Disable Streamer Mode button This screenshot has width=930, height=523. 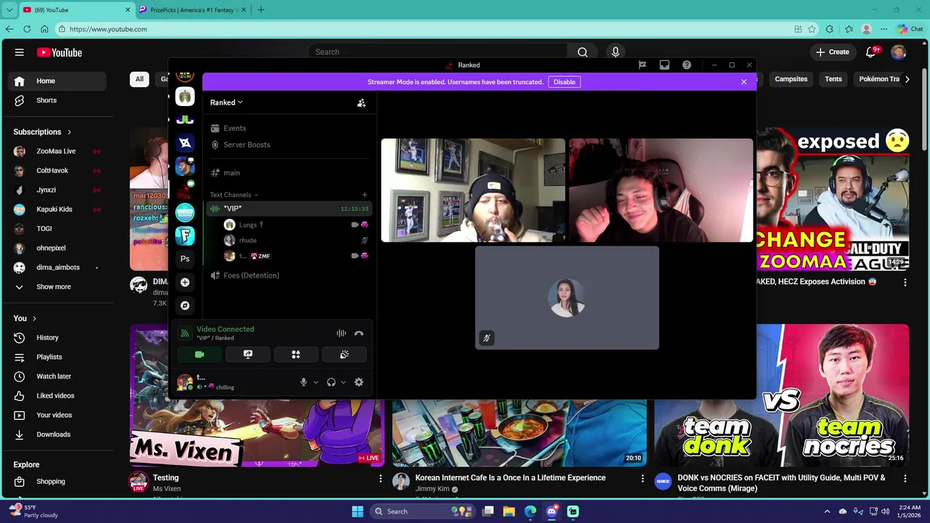(564, 82)
